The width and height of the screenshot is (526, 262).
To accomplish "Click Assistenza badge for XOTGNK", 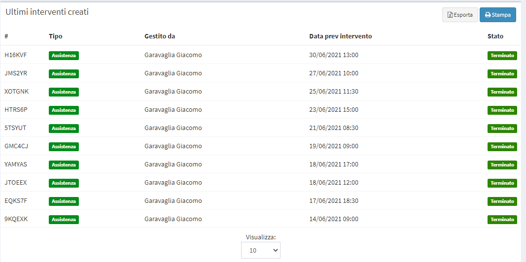I will 64,92.
